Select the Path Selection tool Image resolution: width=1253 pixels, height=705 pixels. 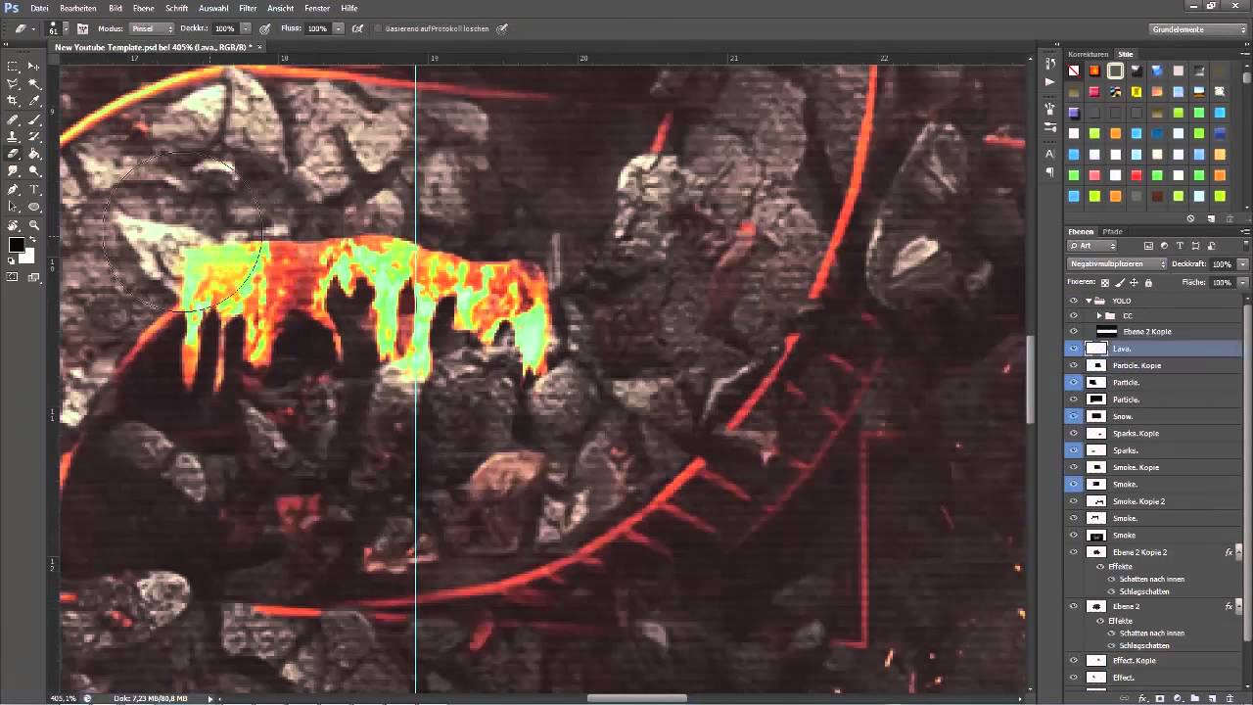pyautogui.click(x=14, y=207)
